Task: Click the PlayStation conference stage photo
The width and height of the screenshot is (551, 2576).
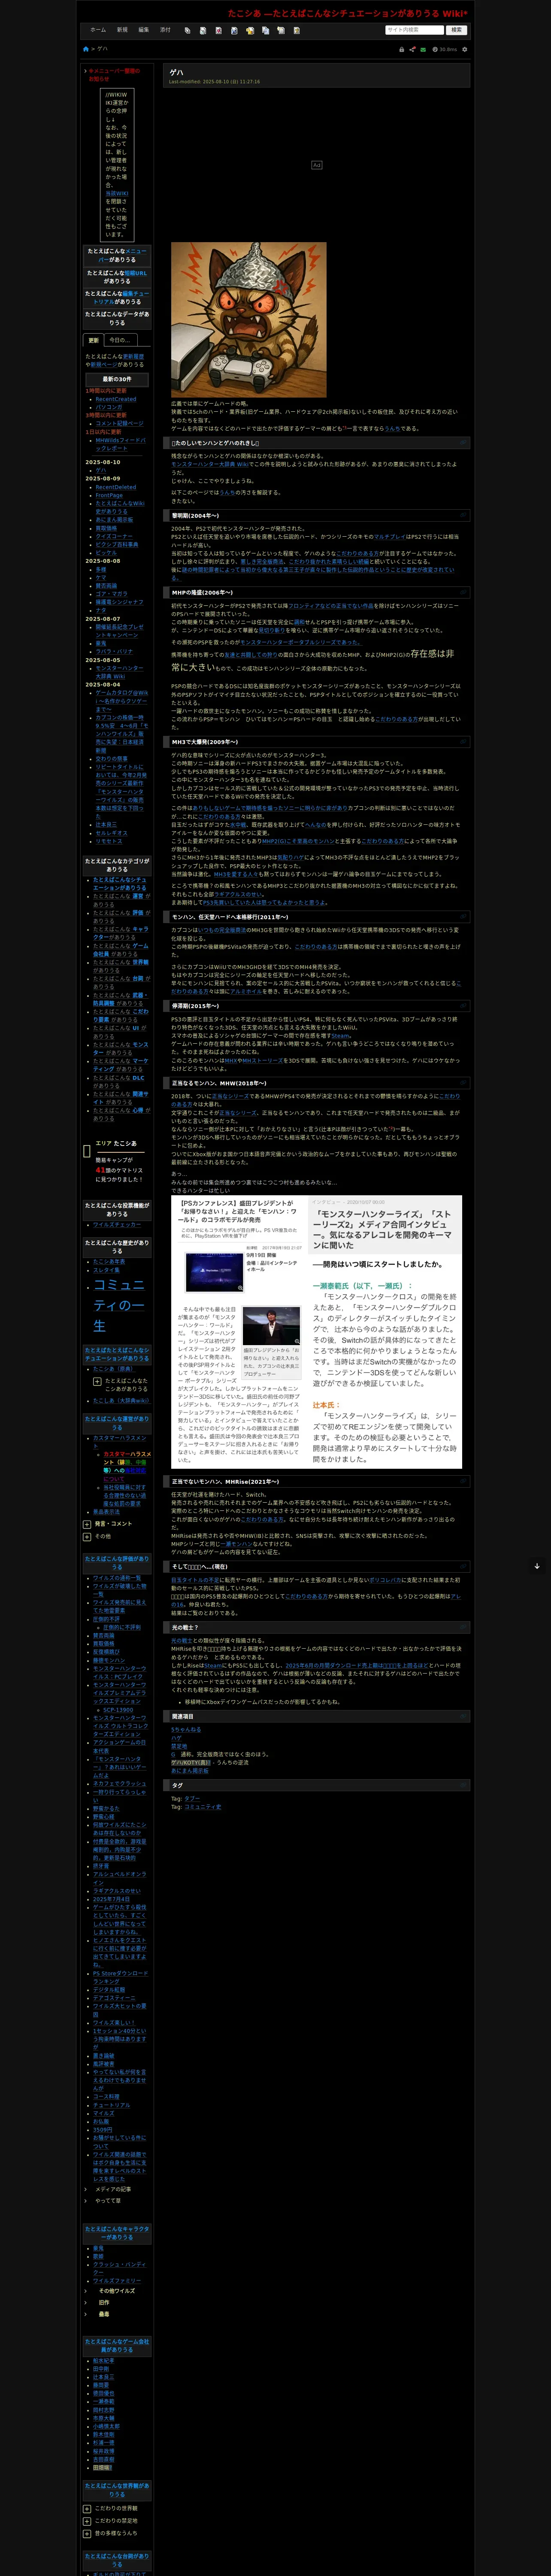Action: (x=214, y=1272)
